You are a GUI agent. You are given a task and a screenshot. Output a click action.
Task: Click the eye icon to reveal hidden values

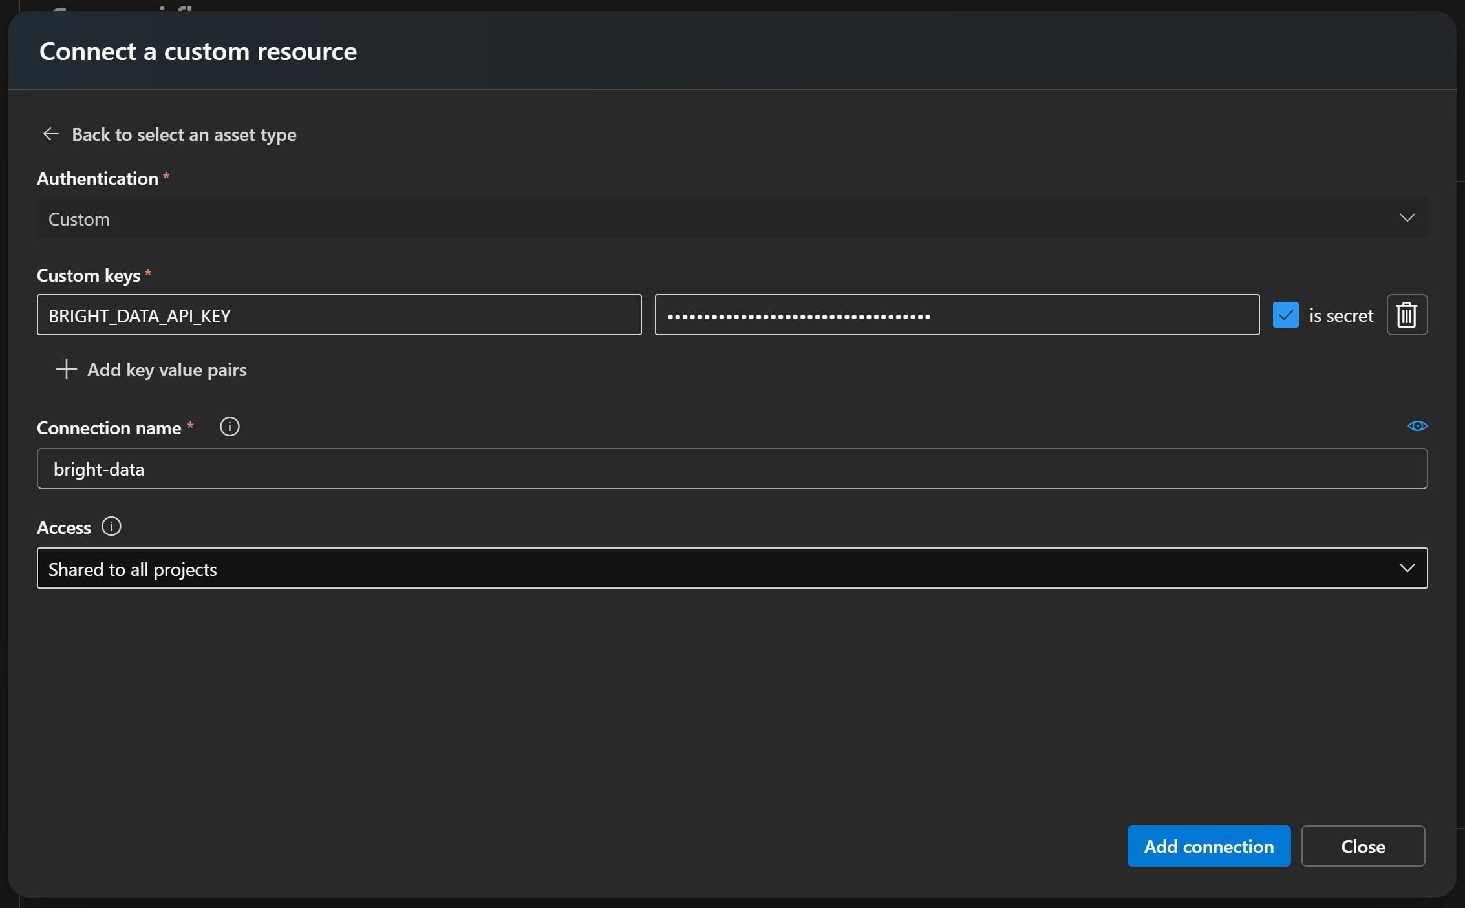[1418, 425]
